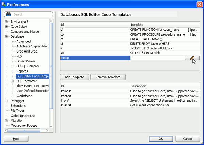The width and height of the screenshot is (204, 145).
Task: Select the NLS tree item
Action: pos(19,56)
